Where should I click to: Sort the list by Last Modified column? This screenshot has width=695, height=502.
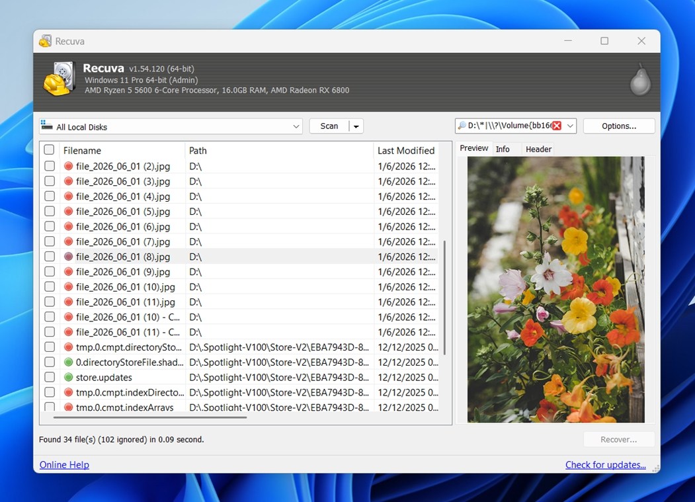pyautogui.click(x=405, y=151)
